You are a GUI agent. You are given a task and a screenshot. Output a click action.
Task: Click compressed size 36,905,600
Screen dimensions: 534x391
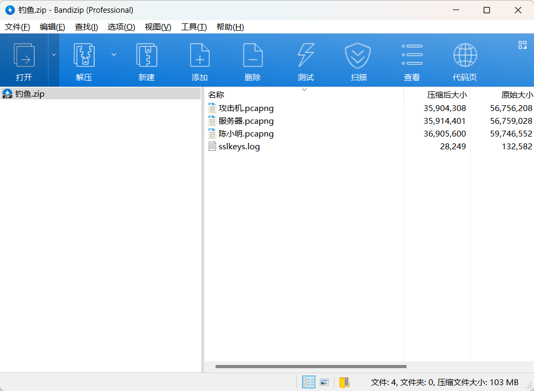click(445, 134)
